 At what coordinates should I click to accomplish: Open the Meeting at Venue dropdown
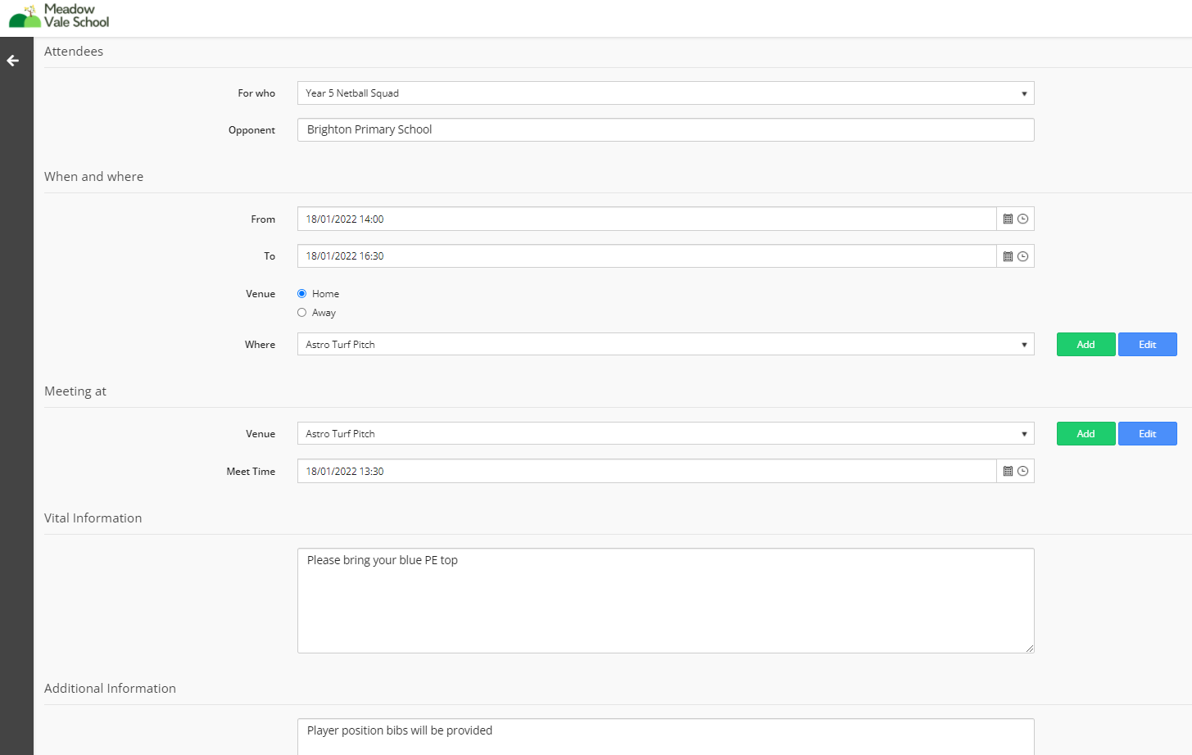665,434
